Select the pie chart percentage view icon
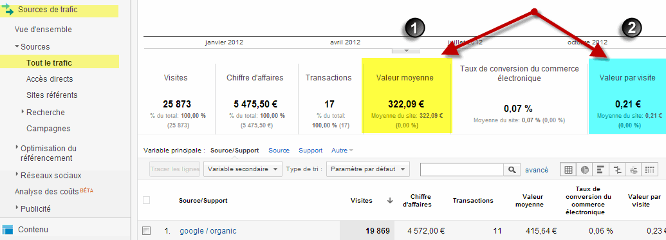This screenshot has width=666, height=240. click(x=585, y=169)
